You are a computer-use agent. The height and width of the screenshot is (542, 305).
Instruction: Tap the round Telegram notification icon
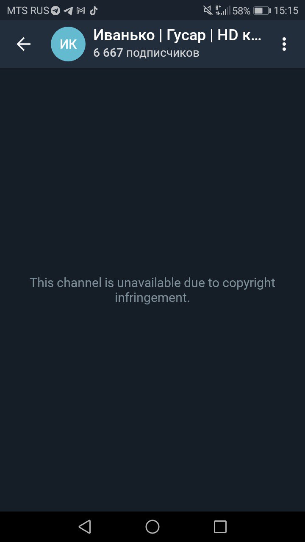point(55,11)
